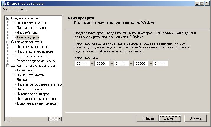This screenshot has width=211, height=127.
Task: Select Язык и стандарты tree item
Action: (30, 75)
